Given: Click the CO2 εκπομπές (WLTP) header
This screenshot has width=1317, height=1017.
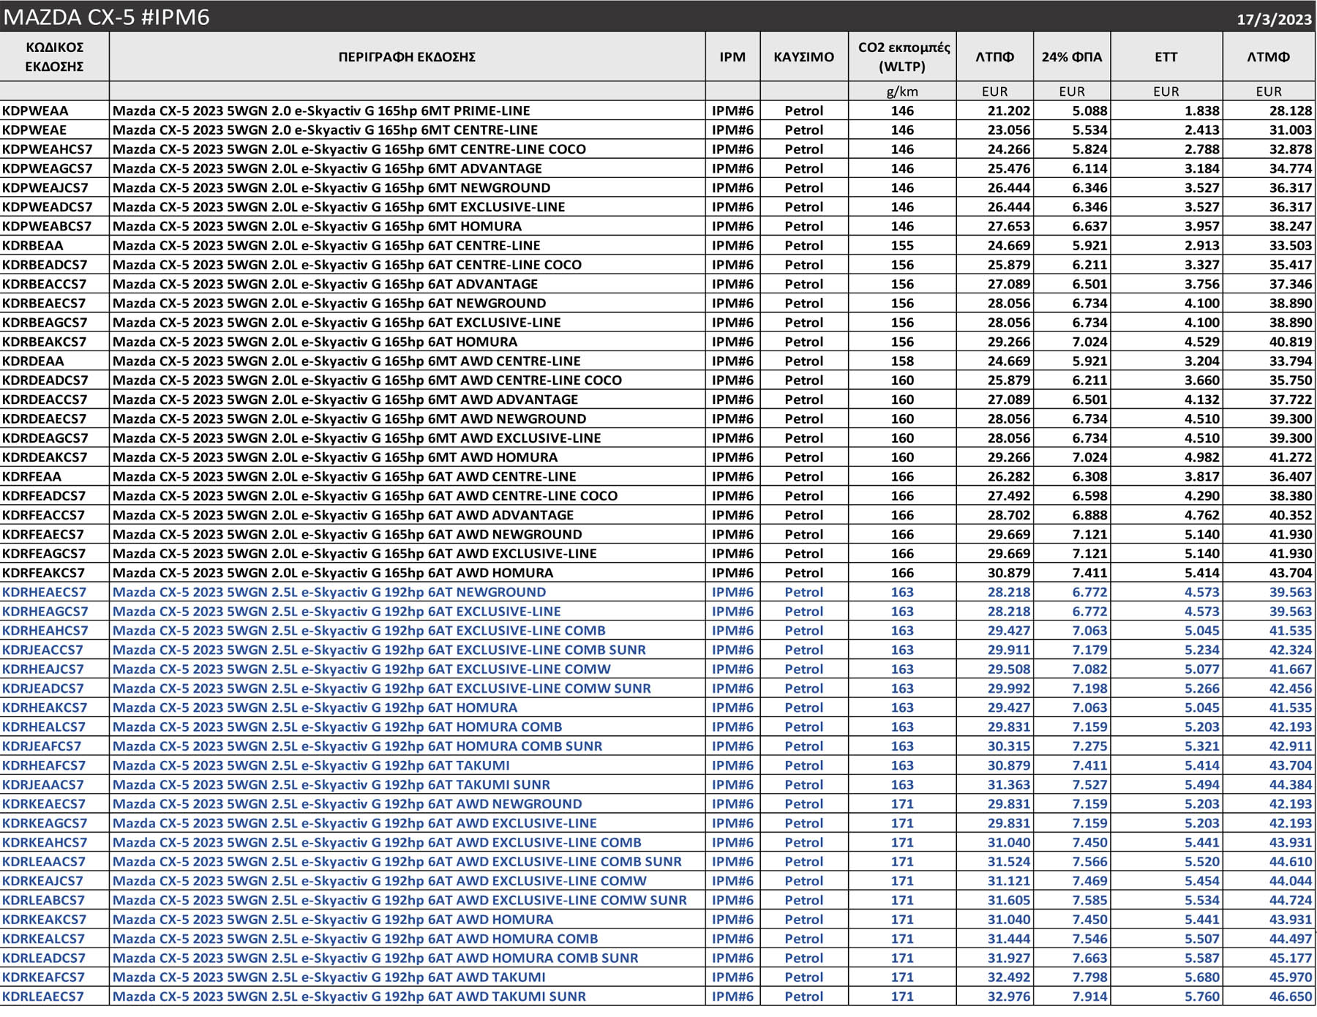Looking at the screenshot, I should point(902,56).
